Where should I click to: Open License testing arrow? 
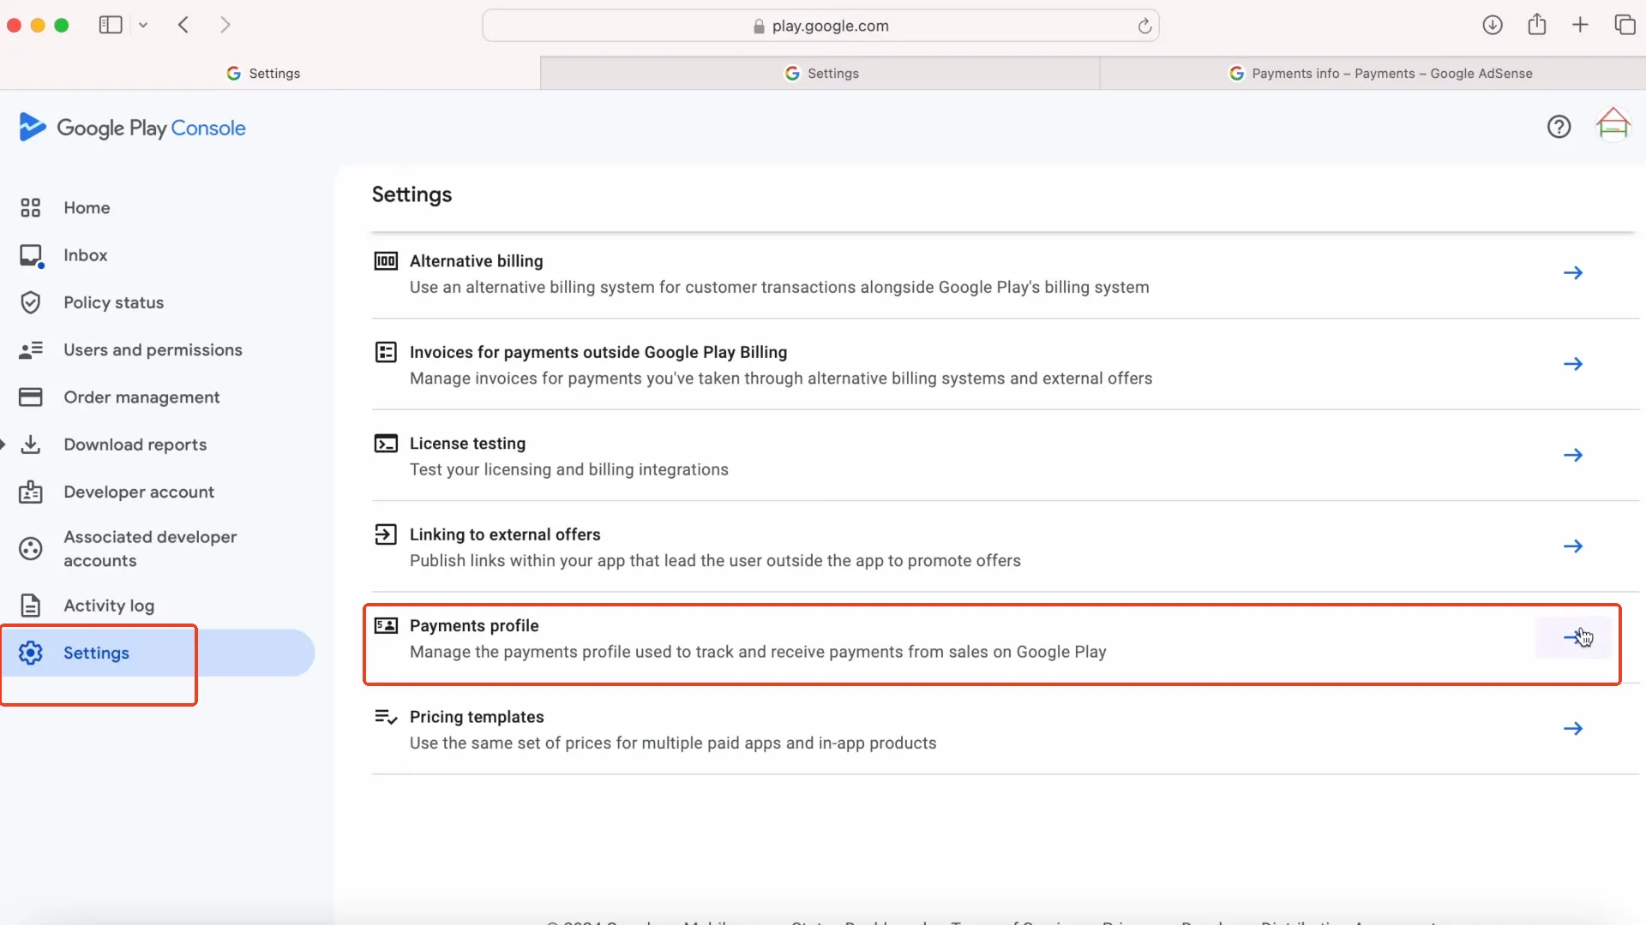tap(1573, 455)
